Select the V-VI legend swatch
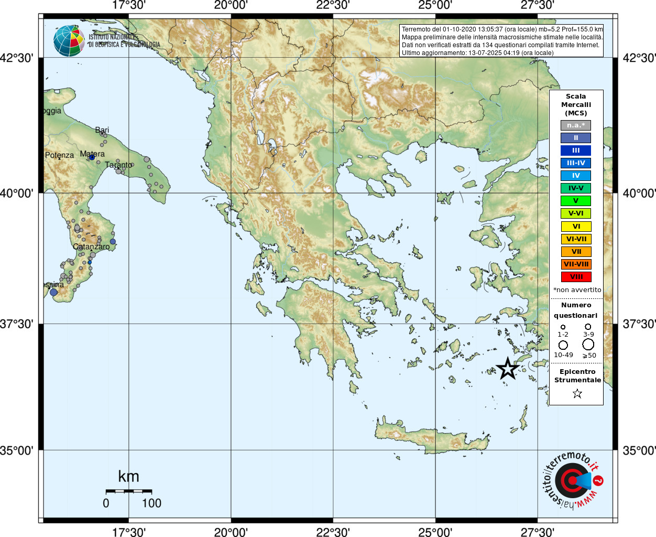Image resolution: width=656 pixels, height=537 pixels. click(576, 213)
